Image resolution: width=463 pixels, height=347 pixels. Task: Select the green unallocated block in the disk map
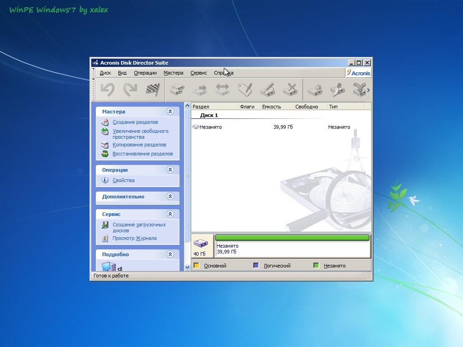[293, 238]
